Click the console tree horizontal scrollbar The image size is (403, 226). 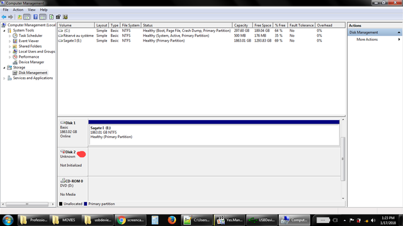[x=27, y=204]
